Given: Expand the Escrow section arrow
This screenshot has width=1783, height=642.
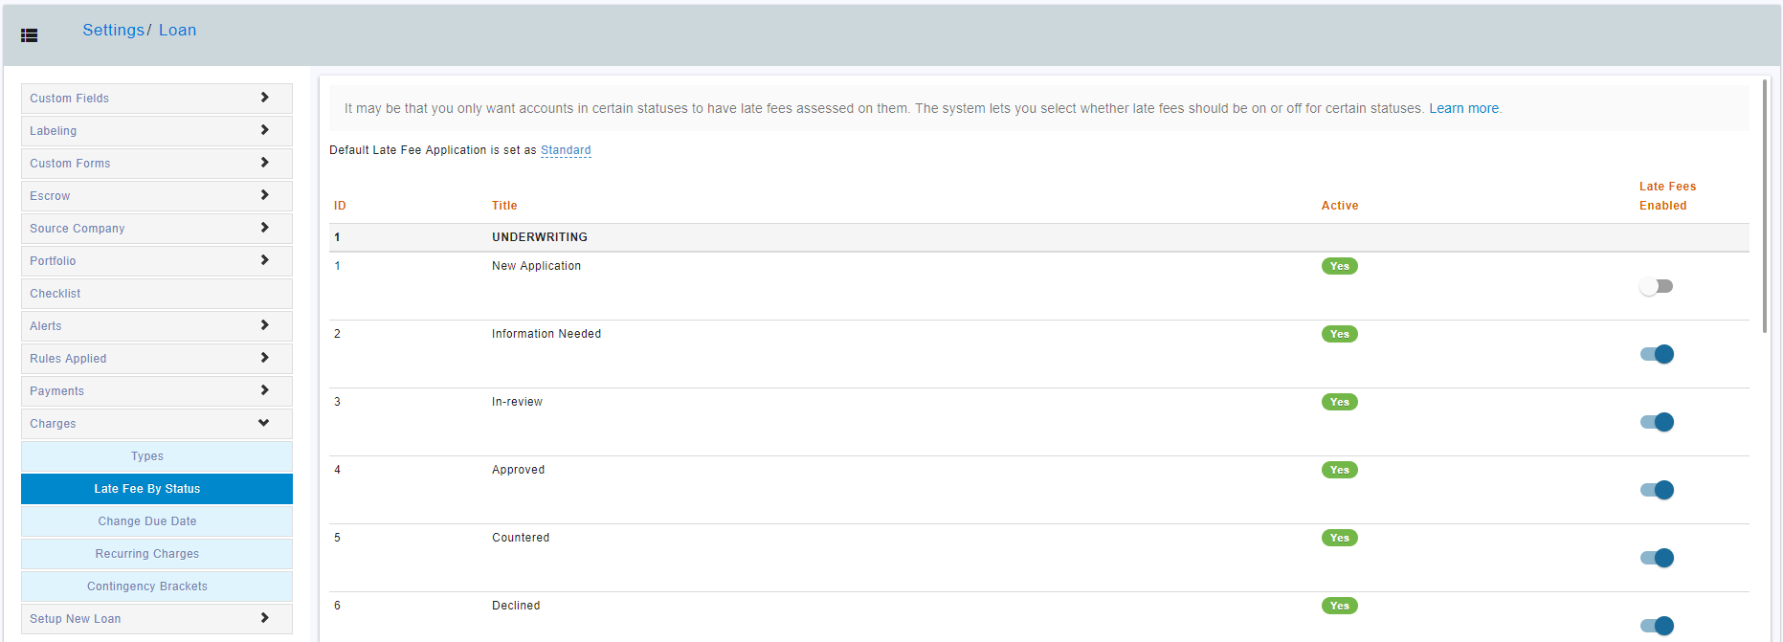Looking at the screenshot, I should (264, 195).
